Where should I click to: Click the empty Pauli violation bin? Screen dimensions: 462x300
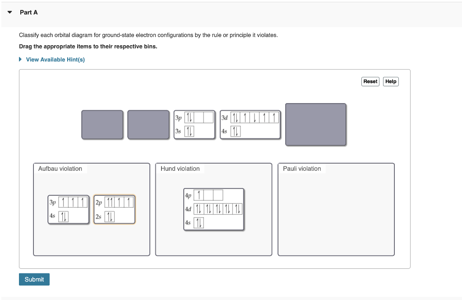336,209
